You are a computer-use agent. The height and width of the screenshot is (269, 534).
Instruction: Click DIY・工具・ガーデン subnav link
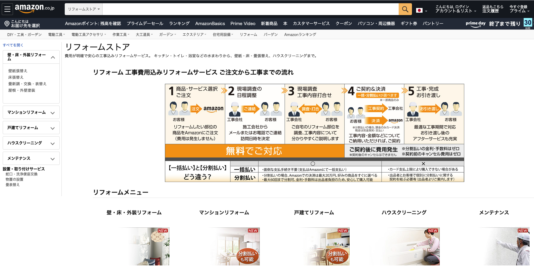pos(25,35)
